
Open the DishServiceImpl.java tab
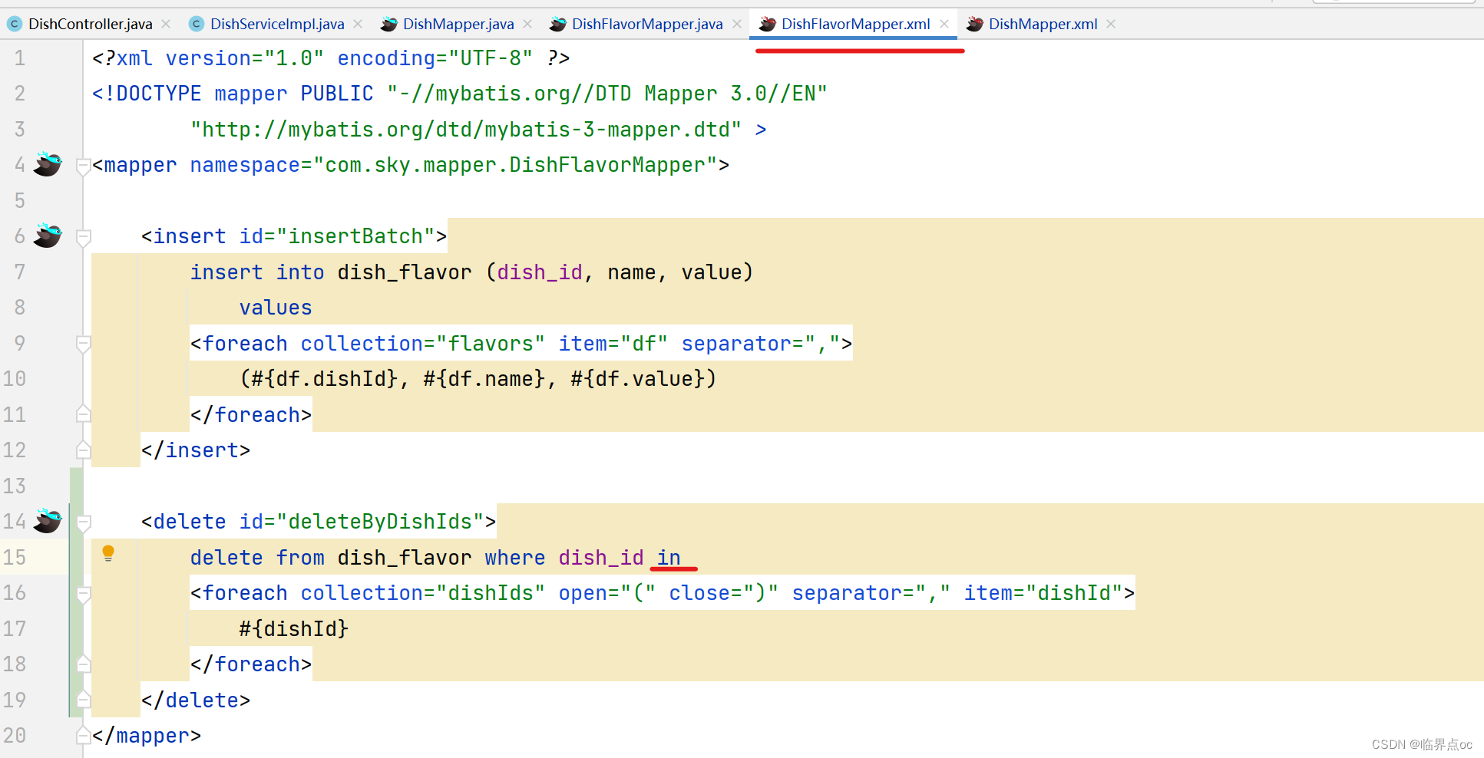[277, 24]
